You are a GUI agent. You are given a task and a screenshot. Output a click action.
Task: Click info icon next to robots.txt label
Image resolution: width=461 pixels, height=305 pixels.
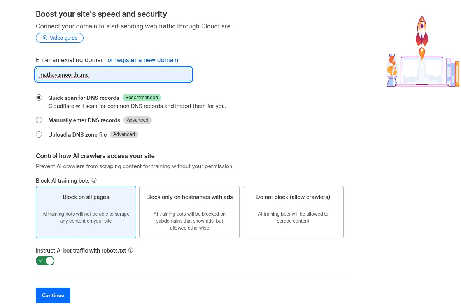click(131, 250)
